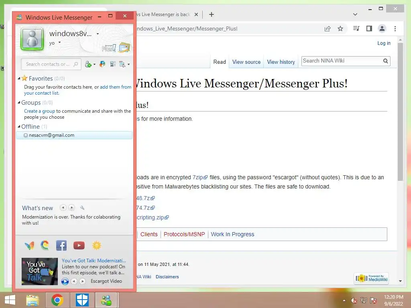Open the Chrome three-dot menu

point(395,28)
